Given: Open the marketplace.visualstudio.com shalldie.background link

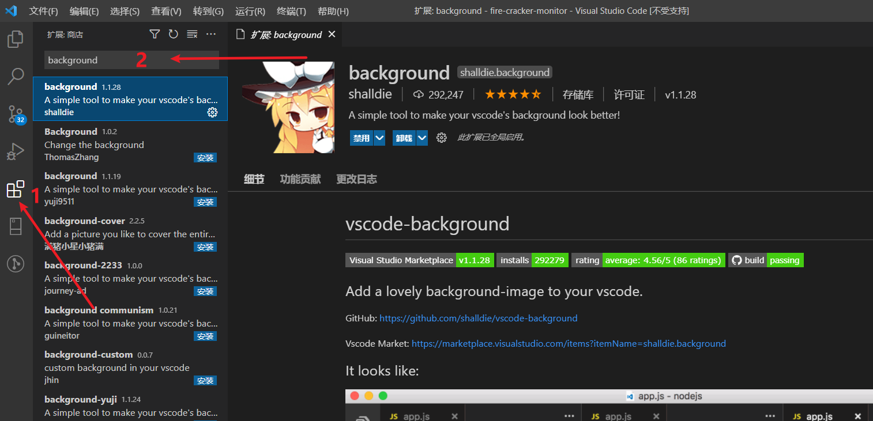Looking at the screenshot, I should (569, 343).
